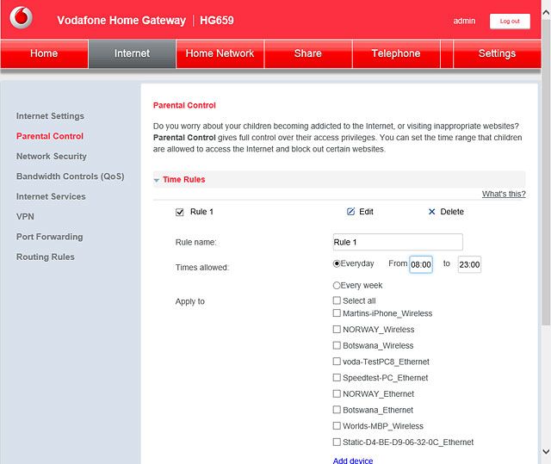Click the Vodafone logo icon
This screenshot has height=464, width=551.
tap(21, 17)
